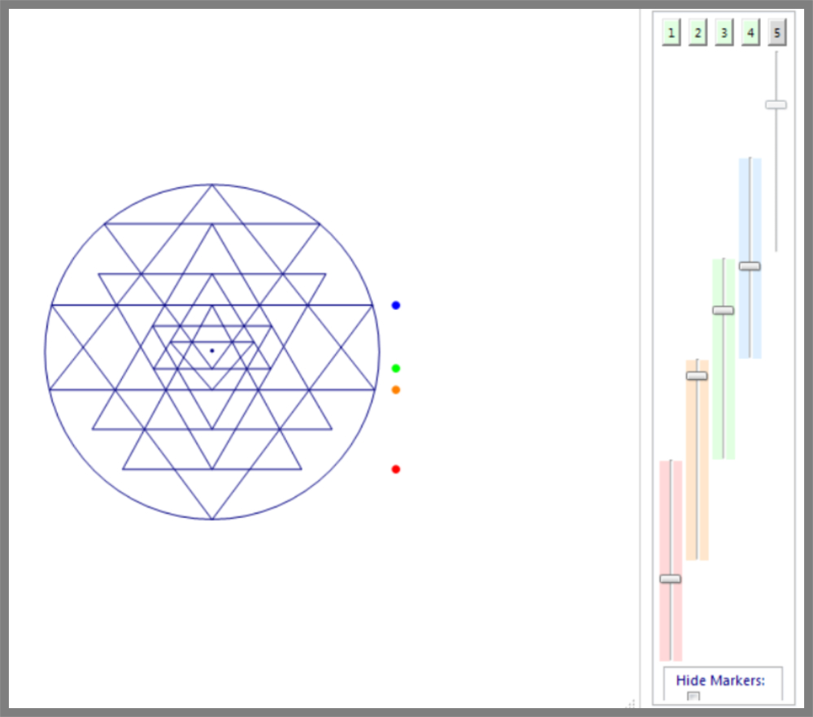Click the green marker dot
813x717 pixels.
396,369
